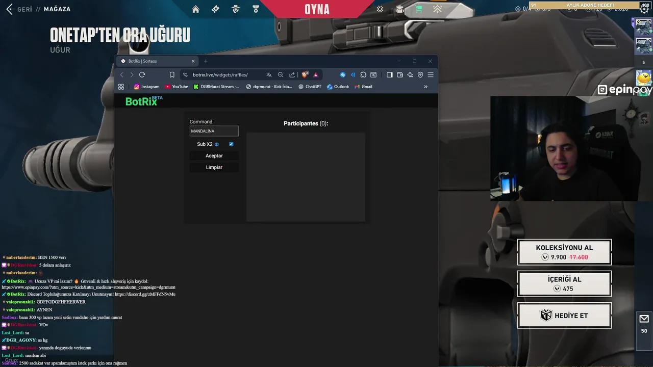Open the double chevron rank icon
This screenshot has height=367, width=653.
point(438,9)
